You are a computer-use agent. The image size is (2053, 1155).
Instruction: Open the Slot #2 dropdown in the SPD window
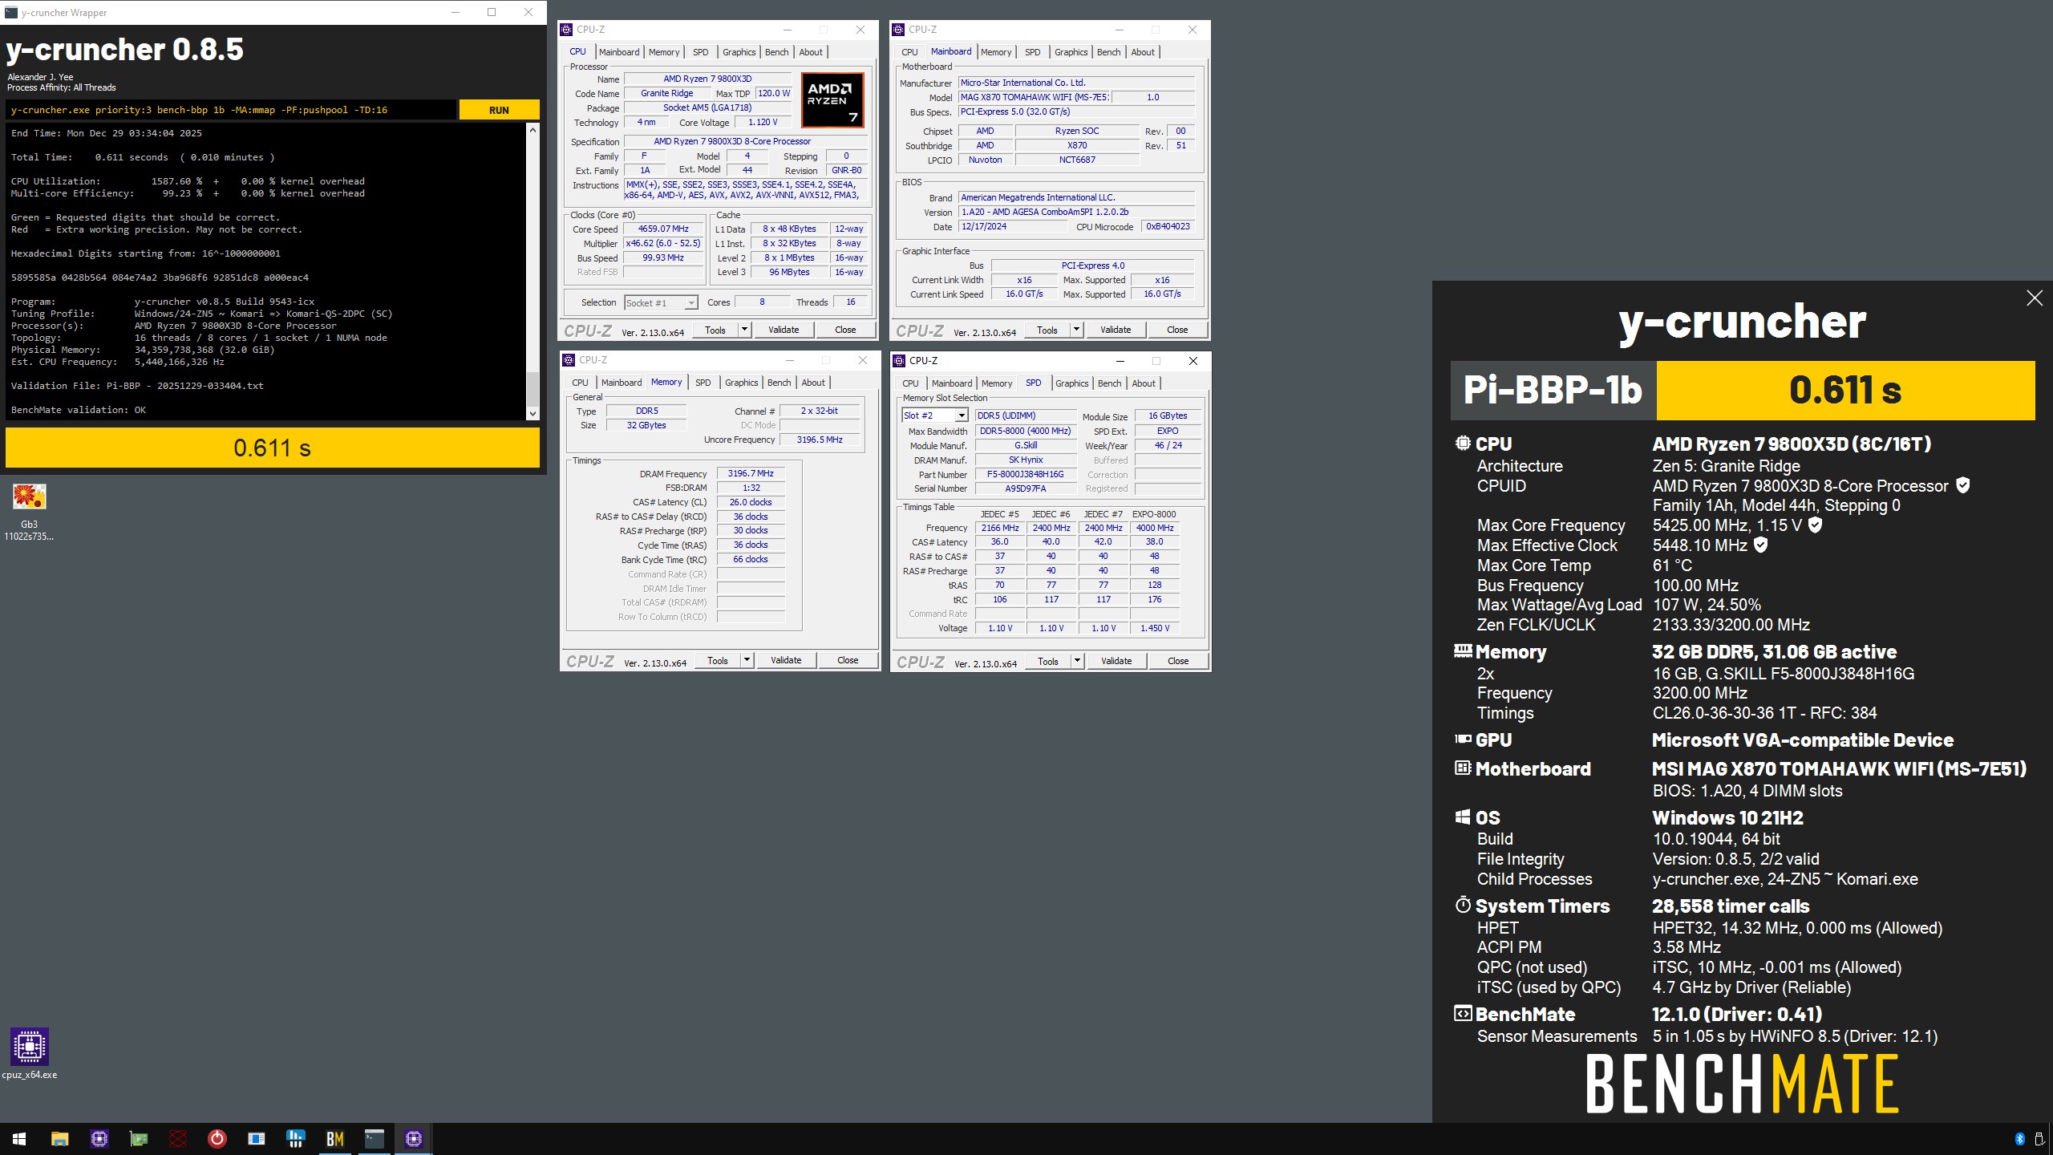click(x=961, y=415)
